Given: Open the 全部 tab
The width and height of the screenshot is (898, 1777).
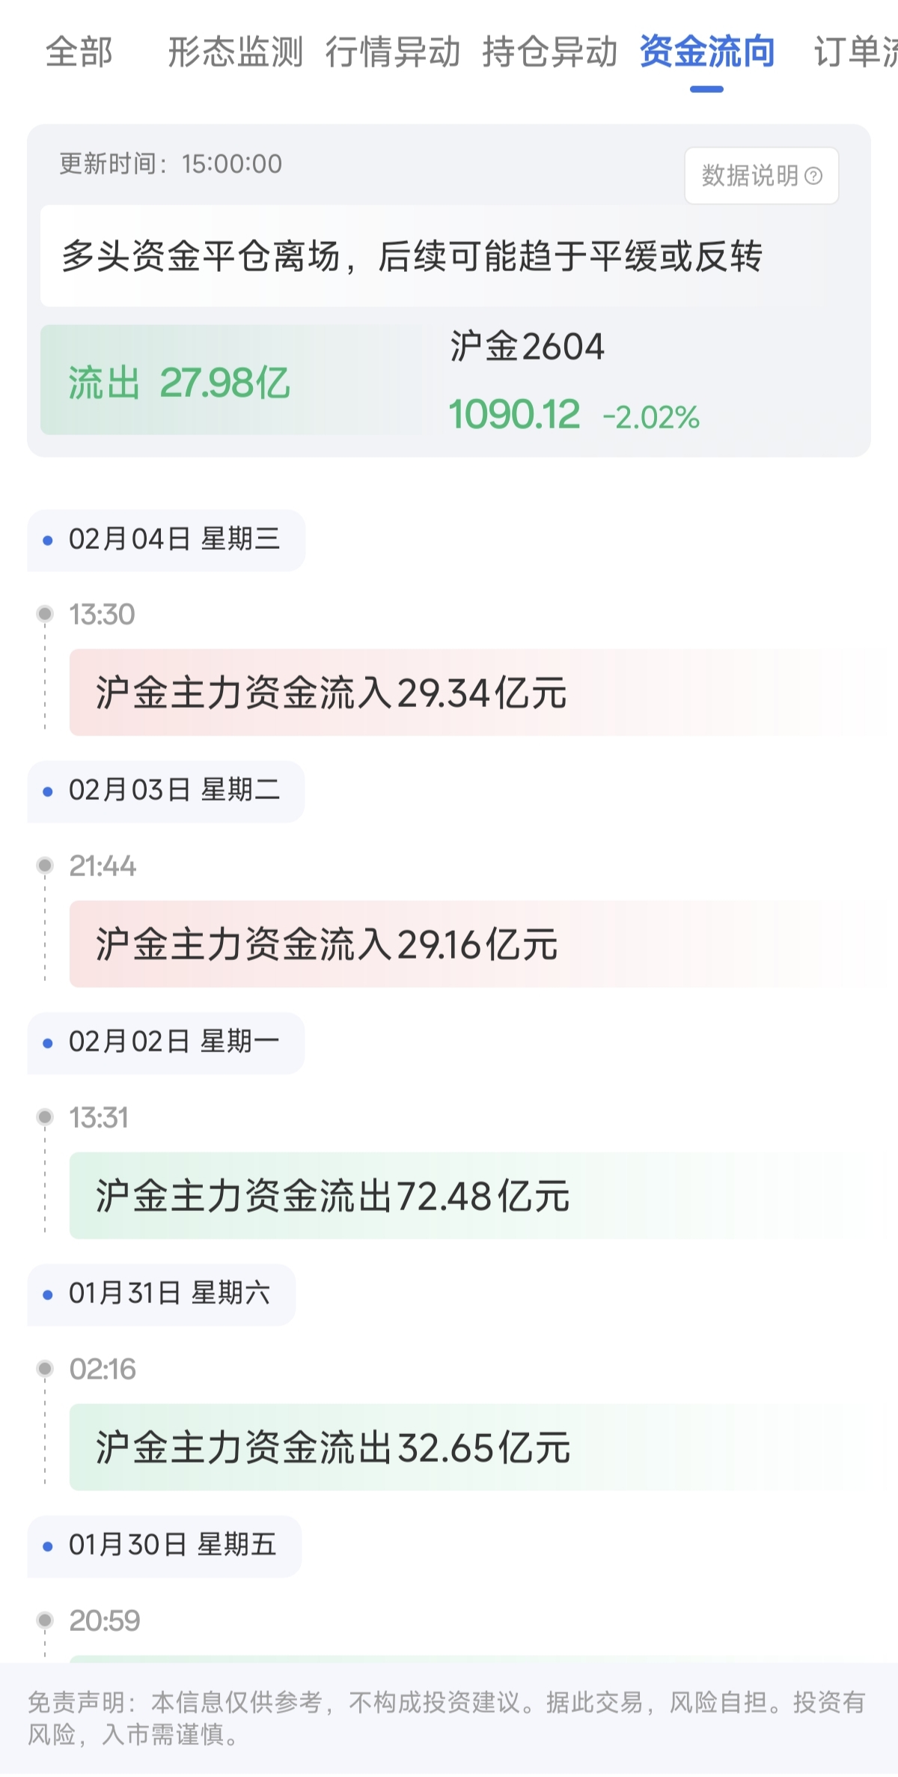Looking at the screenshot, I should pos(79,52).
